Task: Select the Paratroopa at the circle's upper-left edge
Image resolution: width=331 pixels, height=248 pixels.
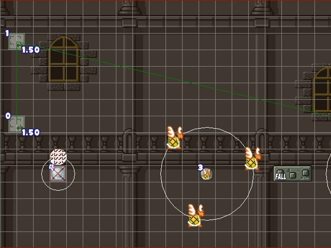Action: coord(175,138)
